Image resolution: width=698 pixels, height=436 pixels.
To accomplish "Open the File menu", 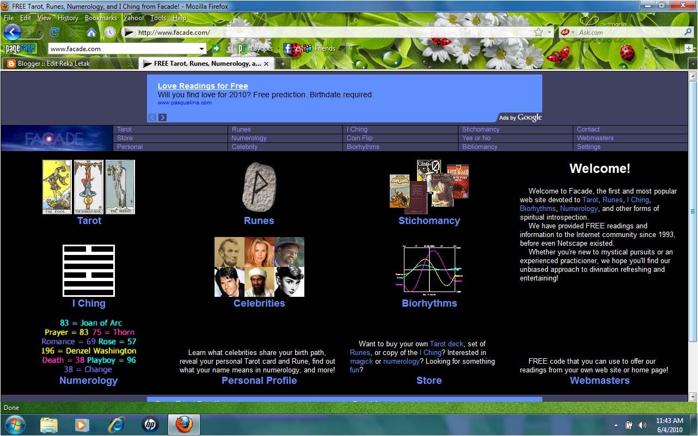I will (9, 18).
